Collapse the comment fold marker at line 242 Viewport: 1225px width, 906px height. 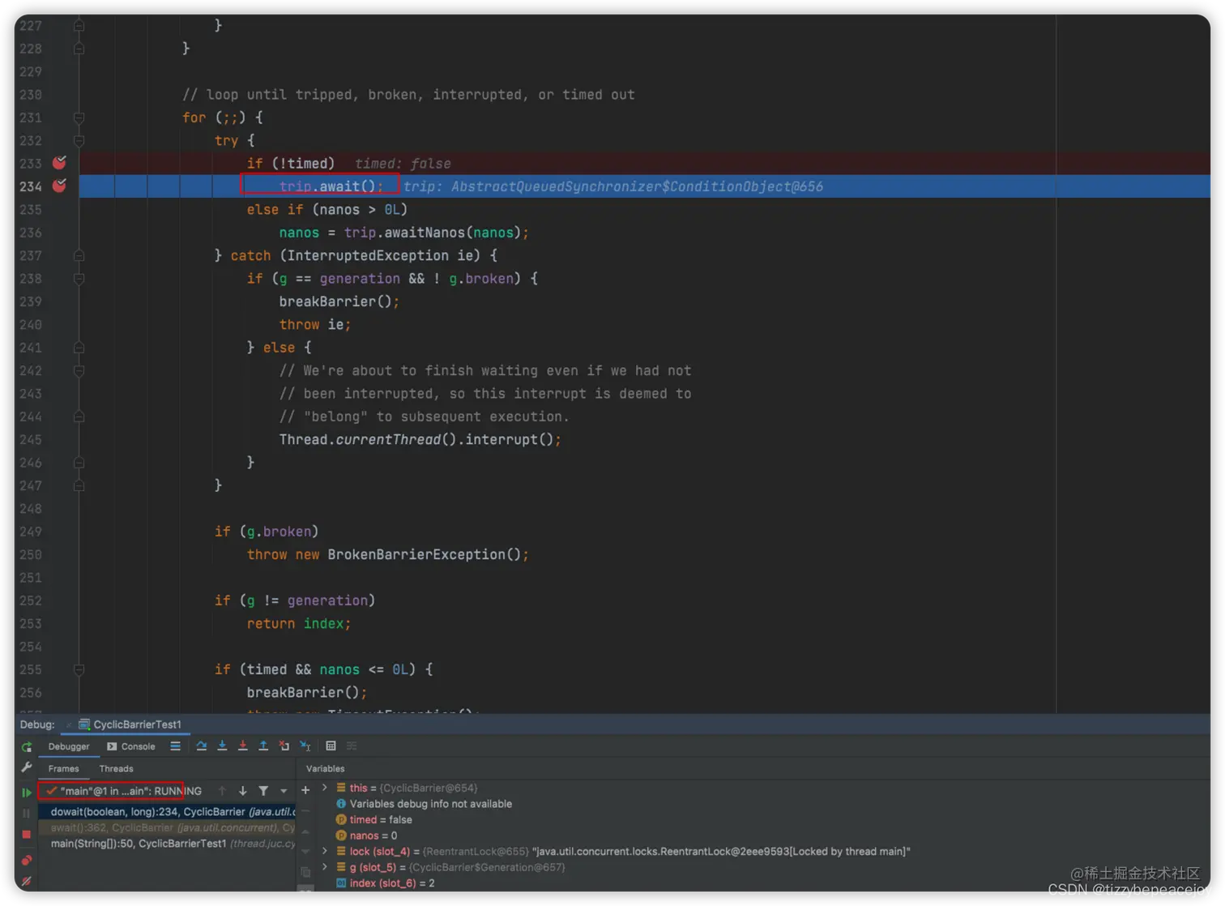(x=79, y=370)
